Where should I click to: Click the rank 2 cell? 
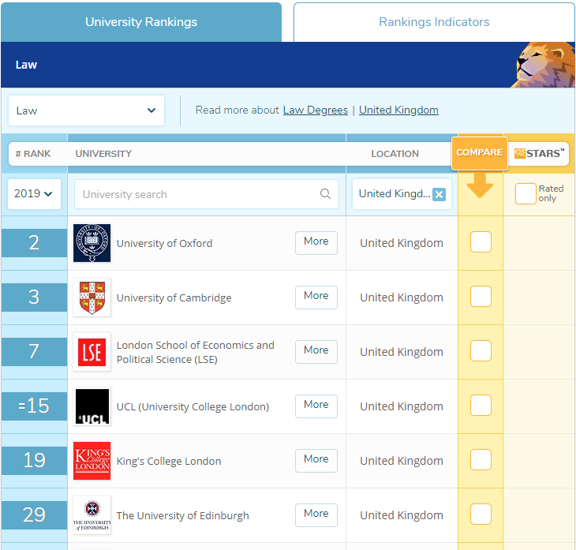(34, 243)
